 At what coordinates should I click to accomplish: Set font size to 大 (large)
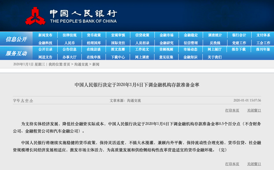22,101
